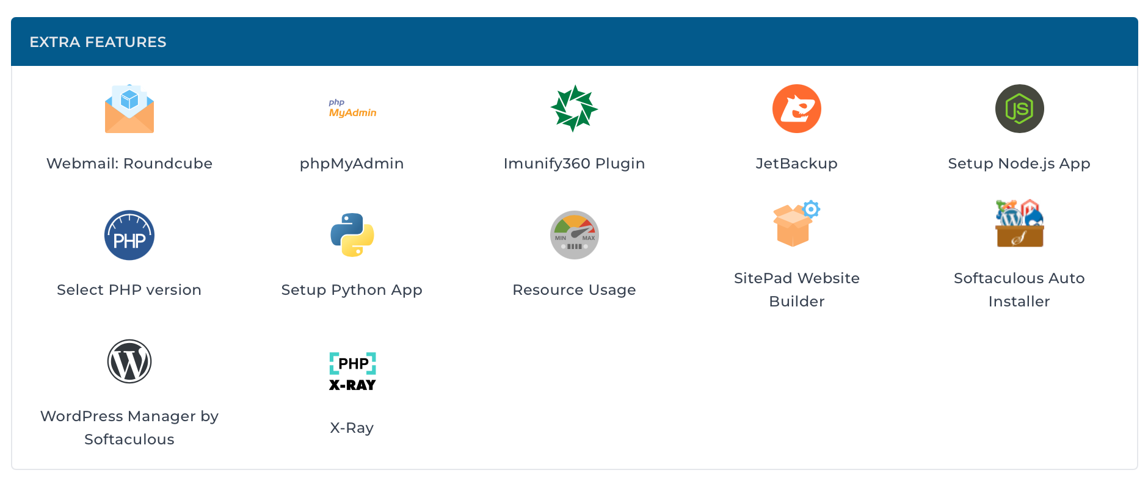Open the Webmail Roundcube envelope icon

pos(129,109)
